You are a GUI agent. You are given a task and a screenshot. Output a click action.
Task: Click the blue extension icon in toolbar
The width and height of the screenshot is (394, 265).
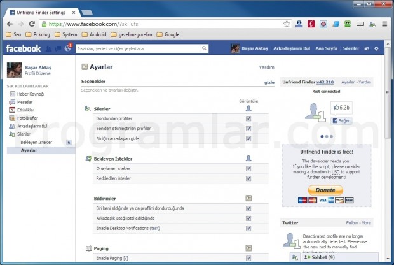click(x=336, y=24)
